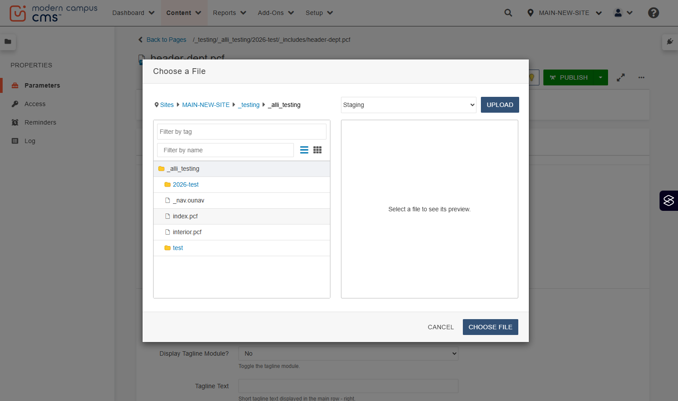Open the file navigation folder sidebar icon

point(8,41)
